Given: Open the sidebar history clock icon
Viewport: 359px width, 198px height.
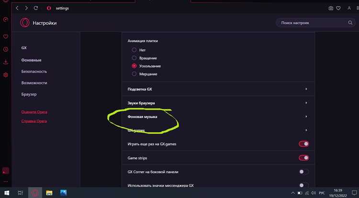Looking at the screenshot, I should coord(6,49).
